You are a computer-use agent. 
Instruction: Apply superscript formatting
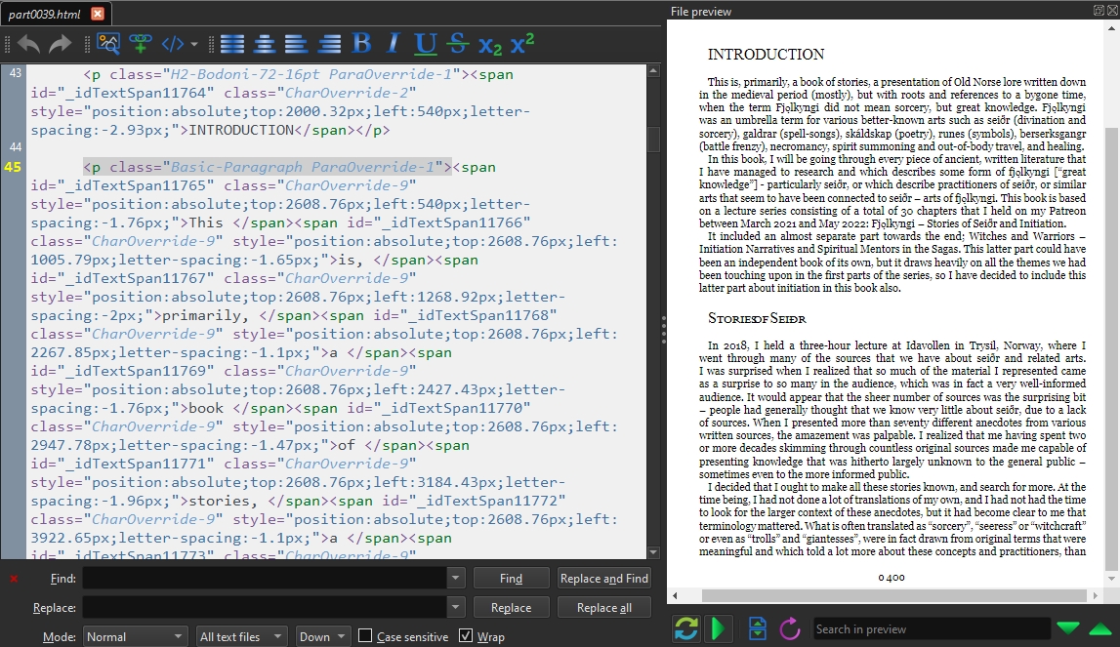[522, 43]
